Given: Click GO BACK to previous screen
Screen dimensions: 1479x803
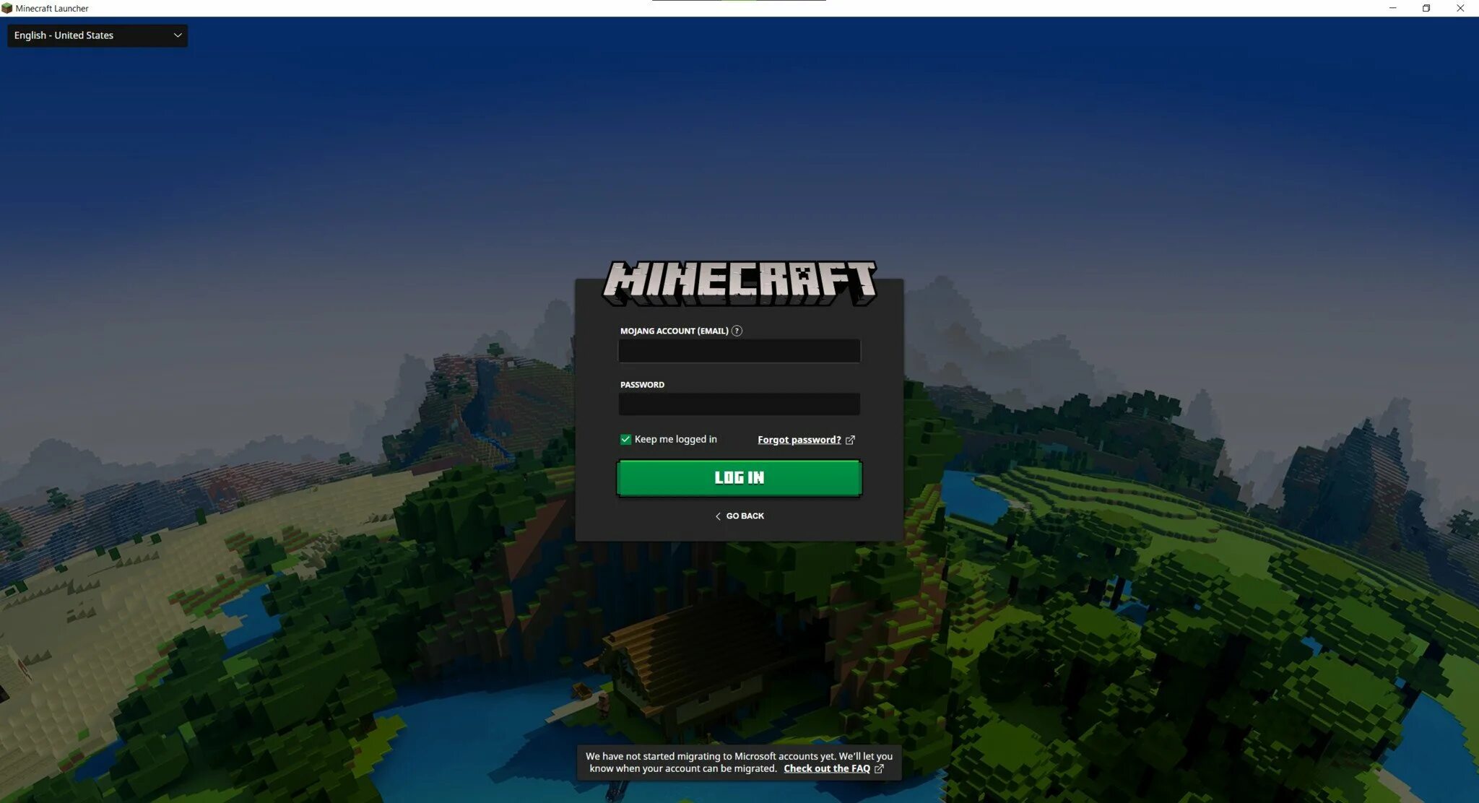Looking at the screenshot, I should click(x=739, y=515).
